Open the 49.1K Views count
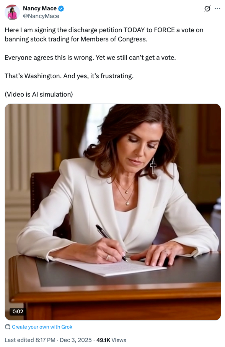The height and width of the screenshot is (347, 225). pos(111,340)
